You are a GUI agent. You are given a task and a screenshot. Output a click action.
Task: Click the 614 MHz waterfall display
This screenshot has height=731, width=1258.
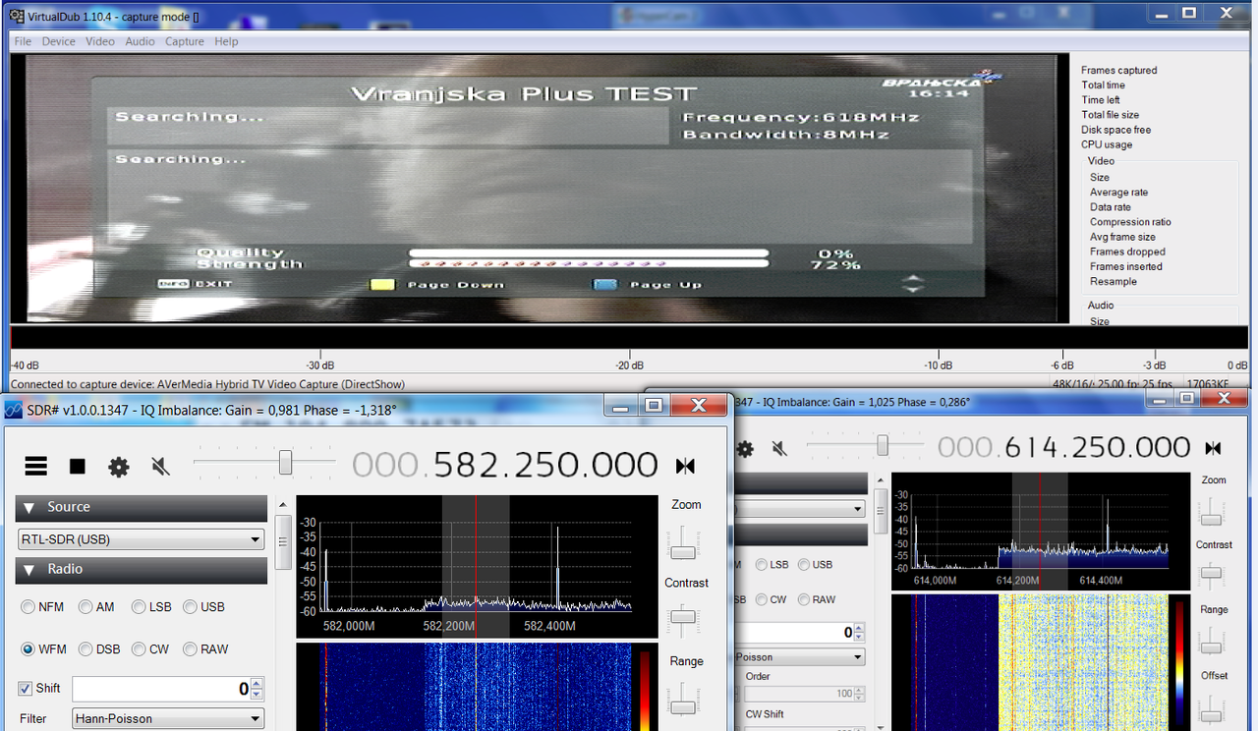coord(1042,663)
